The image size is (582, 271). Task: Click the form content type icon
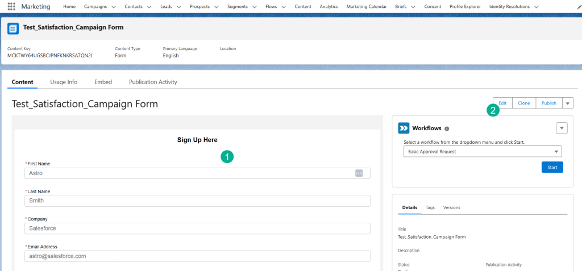(14, 28)
